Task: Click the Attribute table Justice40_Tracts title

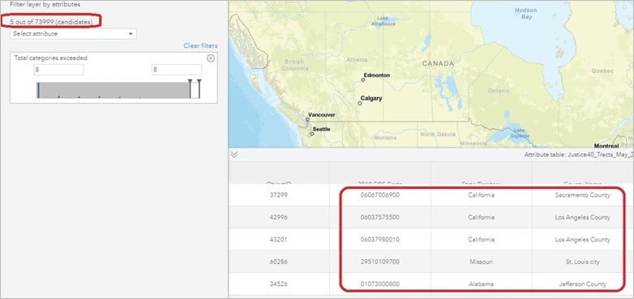Action: (x=579, y=155)
